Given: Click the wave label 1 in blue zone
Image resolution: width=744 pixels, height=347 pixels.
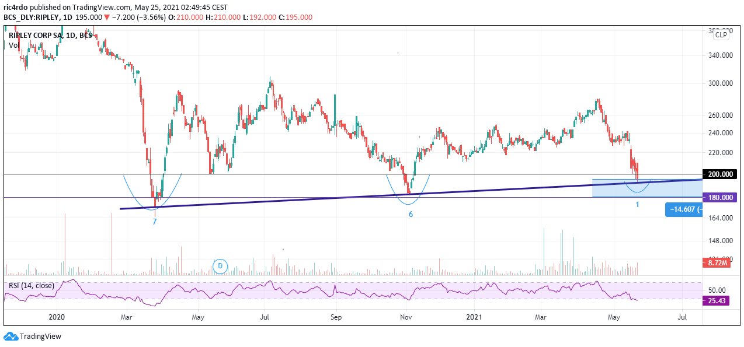Looking at the screenshot, I should [x=637, y=205].
